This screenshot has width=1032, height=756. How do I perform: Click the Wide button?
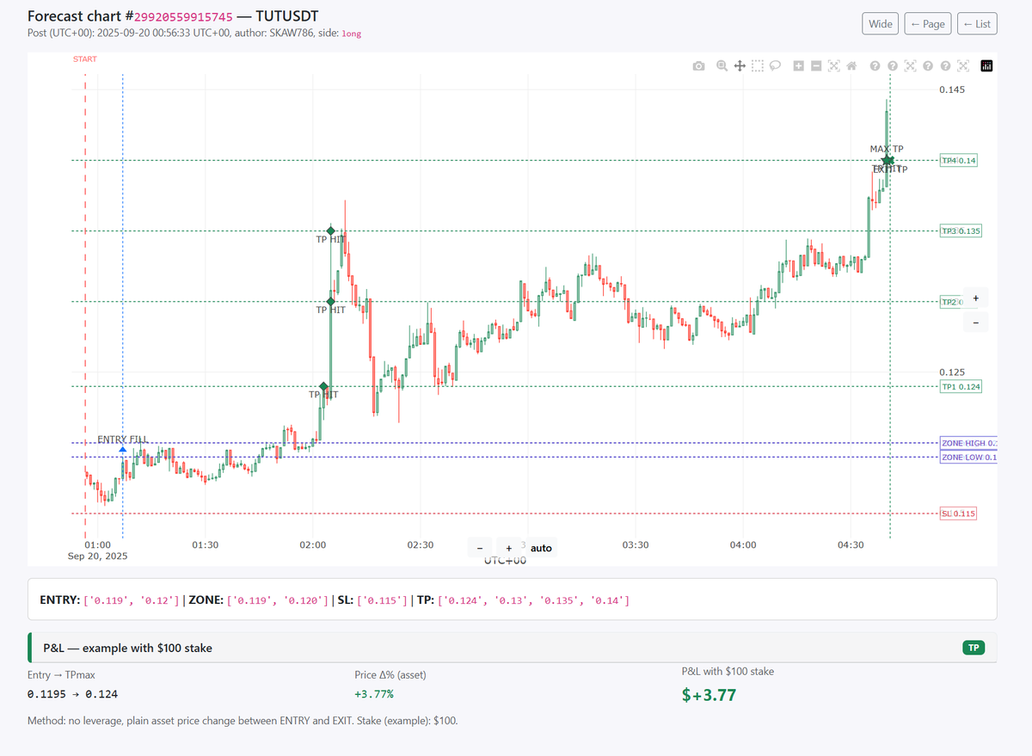tap(881, 24)
